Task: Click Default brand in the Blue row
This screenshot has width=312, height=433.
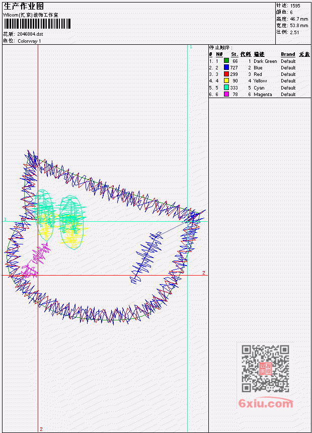Action: (288, 68)
